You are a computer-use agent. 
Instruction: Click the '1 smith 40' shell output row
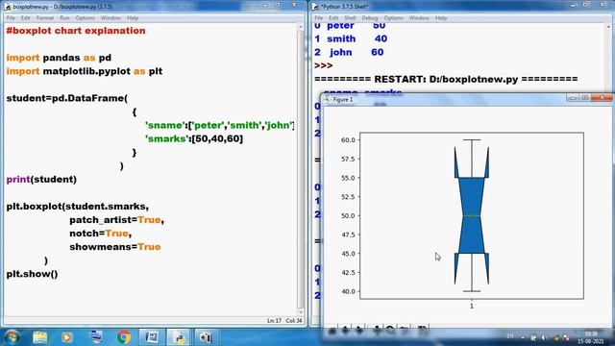(351, 38)
